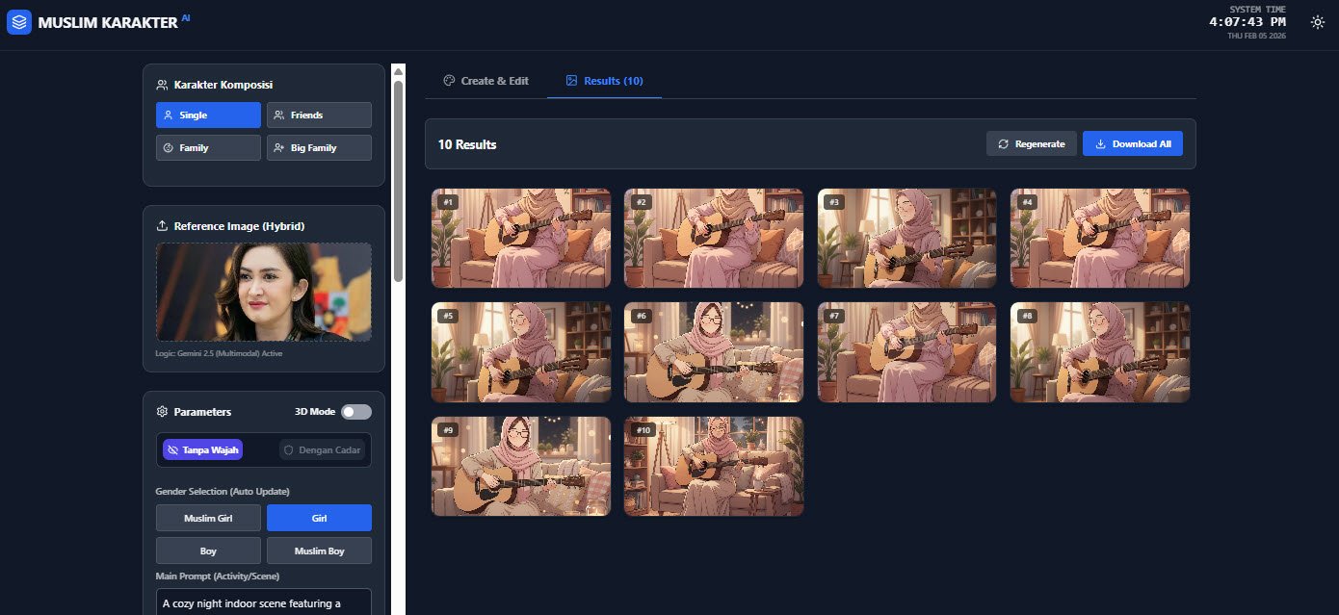Open result thumbnail #3
The image size is (1339, 615).
tap(907, 238)
